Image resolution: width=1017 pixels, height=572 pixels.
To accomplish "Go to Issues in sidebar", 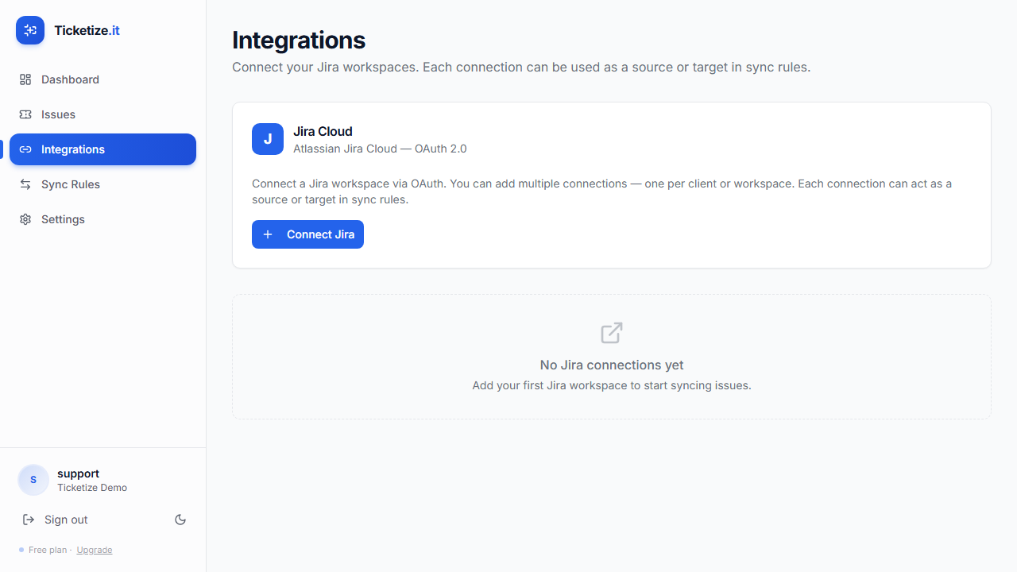I will [x=102, y=114].
